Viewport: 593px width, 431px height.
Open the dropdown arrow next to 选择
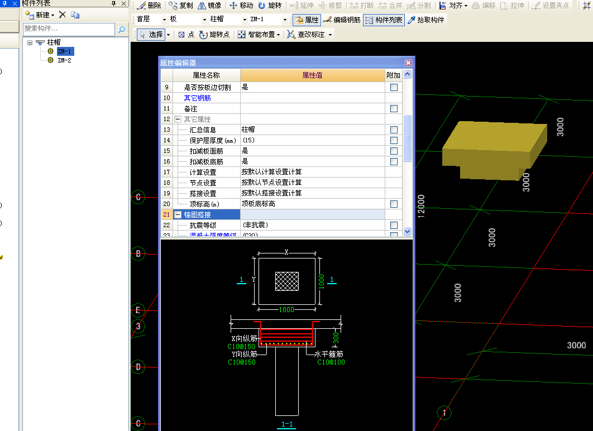click(x=168, y=35)
